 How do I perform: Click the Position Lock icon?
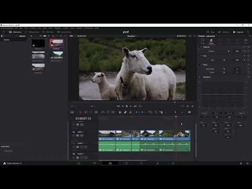131,112
